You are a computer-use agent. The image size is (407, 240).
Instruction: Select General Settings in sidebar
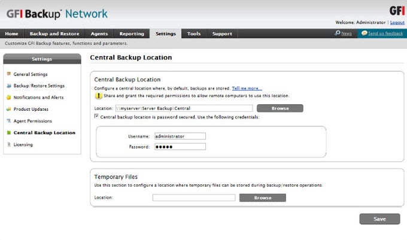[x=31, y=74]
